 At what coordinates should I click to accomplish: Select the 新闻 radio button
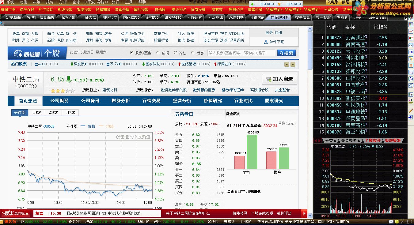(x=158, y=53)
